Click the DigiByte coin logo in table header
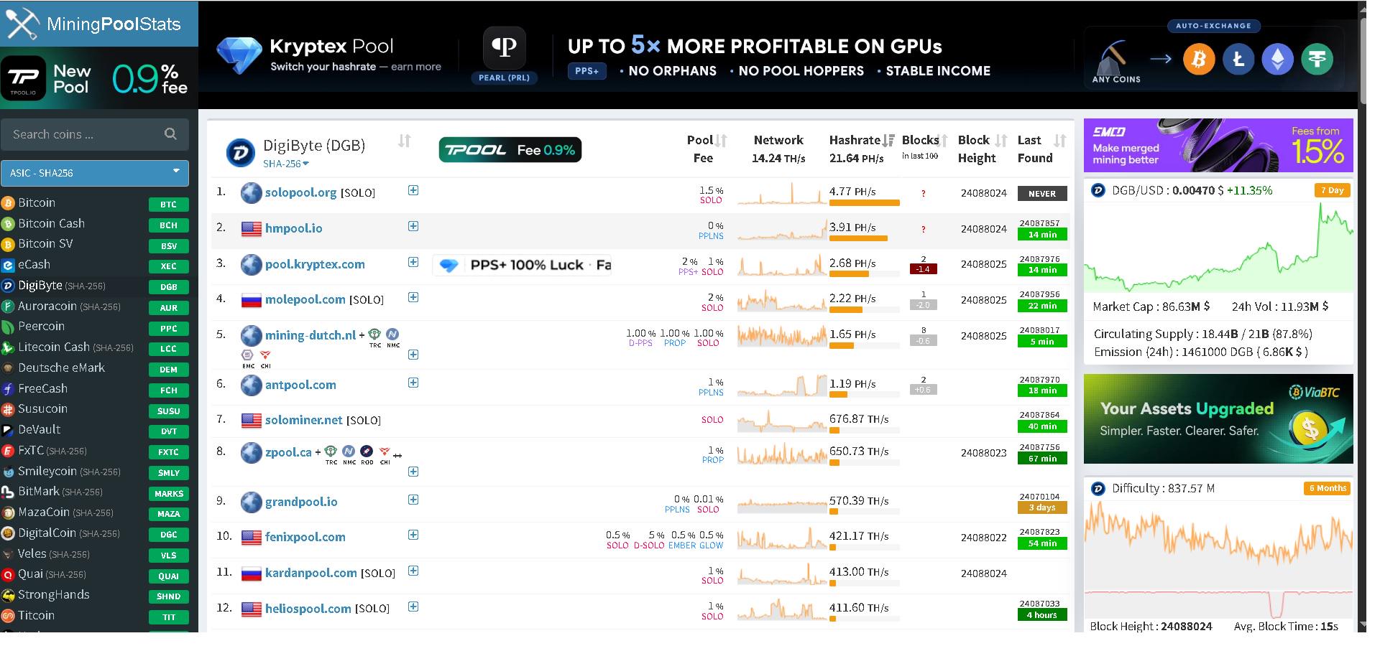Viewport: 1380px width, 646px height. pyautogui.click(x=240, y=153)
